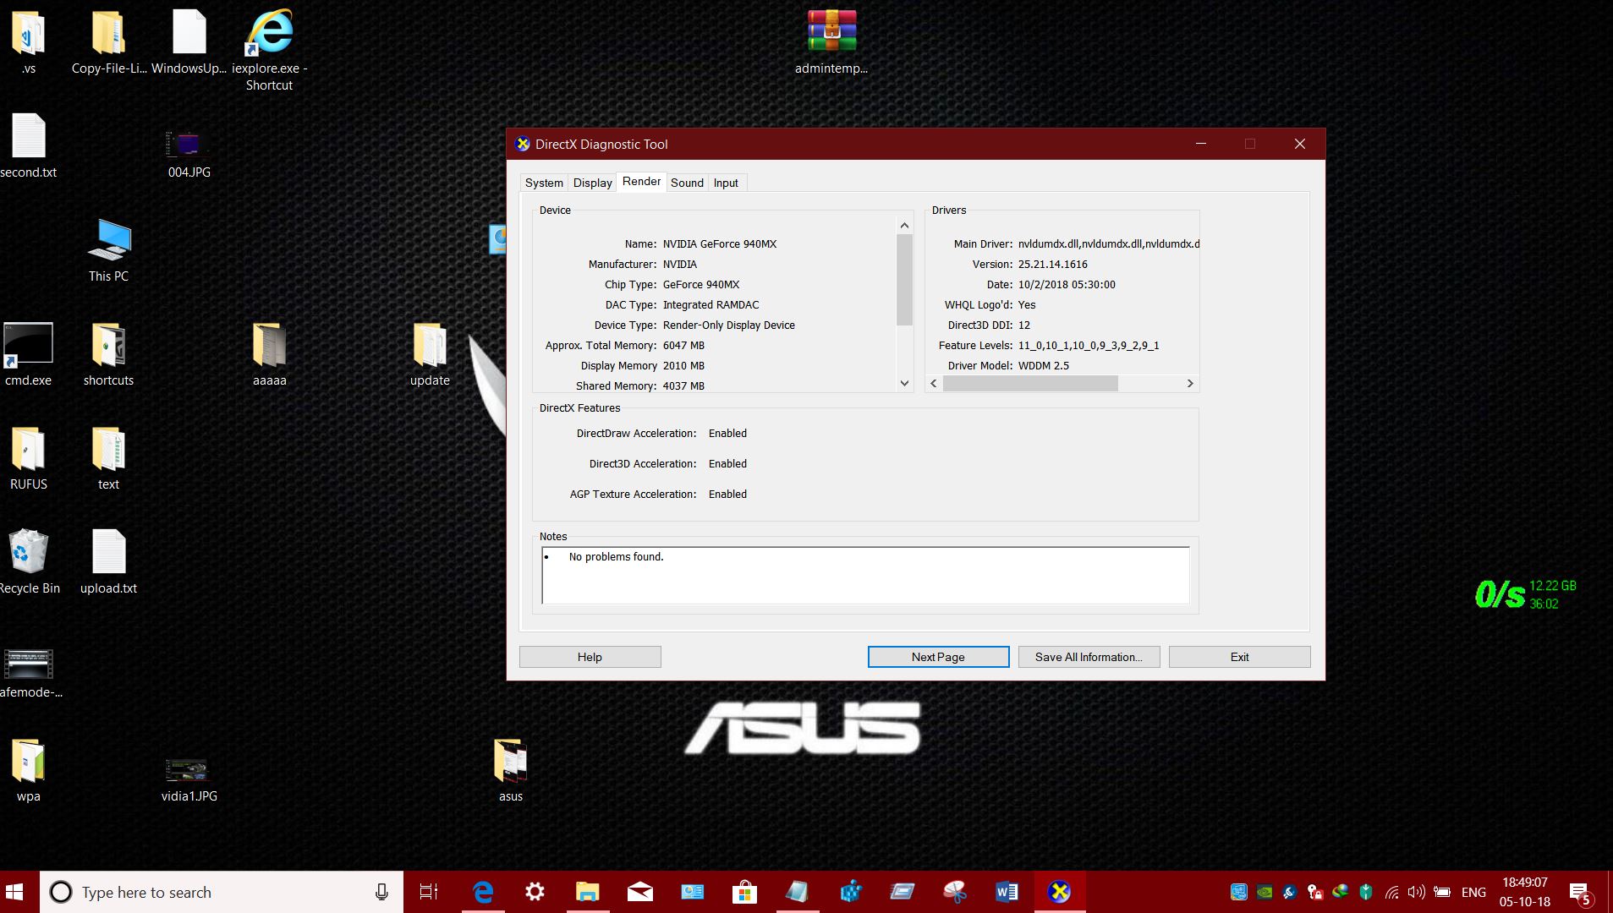Open the Input tab
Image resolution: width=1613 pixels, height=913 pixels.
point(726,183)
